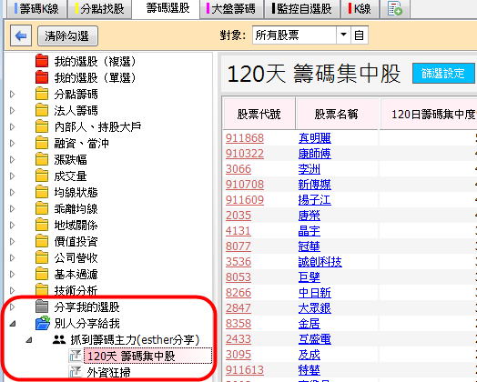Image resolution: width=477 pixels, height=382 pixels.
Task: Open the 對象 所有股票 dropdown arrow
Action: 343,35
